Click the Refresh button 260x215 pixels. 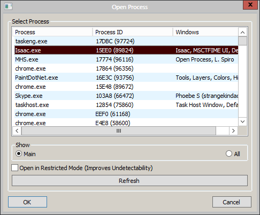tap(129, 181)
